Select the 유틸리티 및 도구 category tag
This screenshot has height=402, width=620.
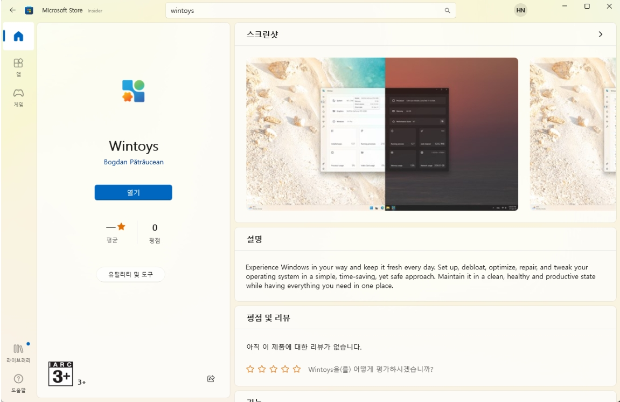pos(130,274)
